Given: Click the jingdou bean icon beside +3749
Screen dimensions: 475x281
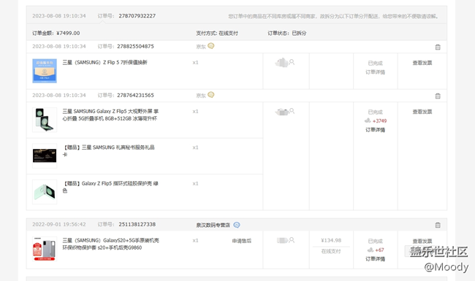Looking at the screenshot, I should [x=368, y=120].
